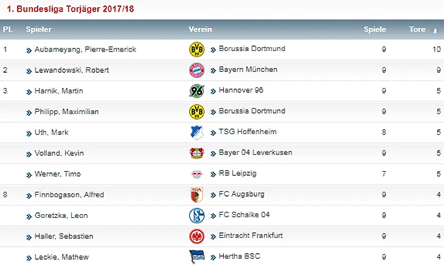Open the Hannover 96 team link
The image size is (444, 267).
click(x=240, y=90)
